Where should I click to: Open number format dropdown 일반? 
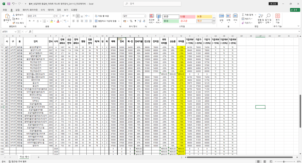click(x=145, y=16)
